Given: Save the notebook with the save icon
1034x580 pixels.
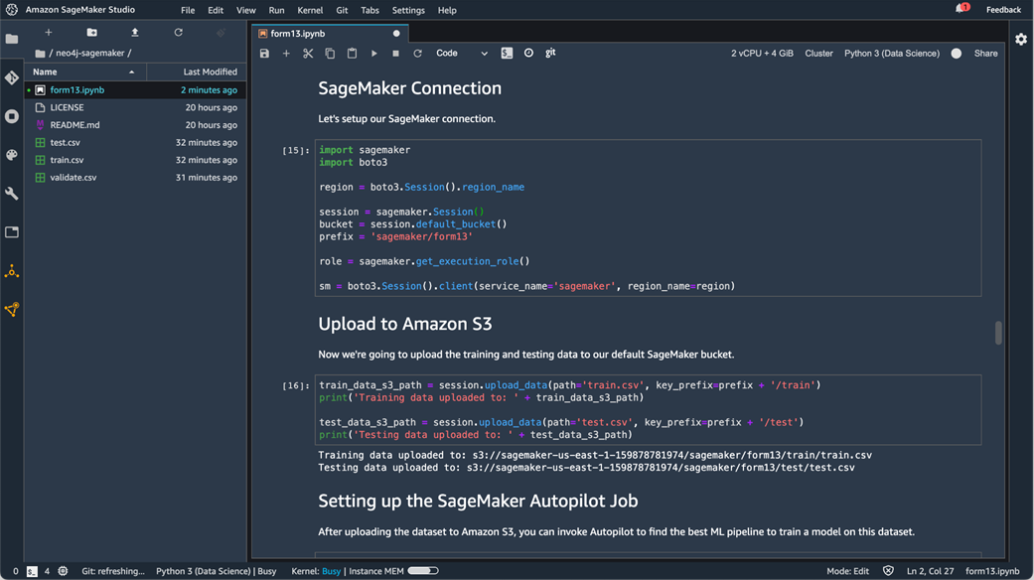Looking at the screenshot, I should pos(264,54).
